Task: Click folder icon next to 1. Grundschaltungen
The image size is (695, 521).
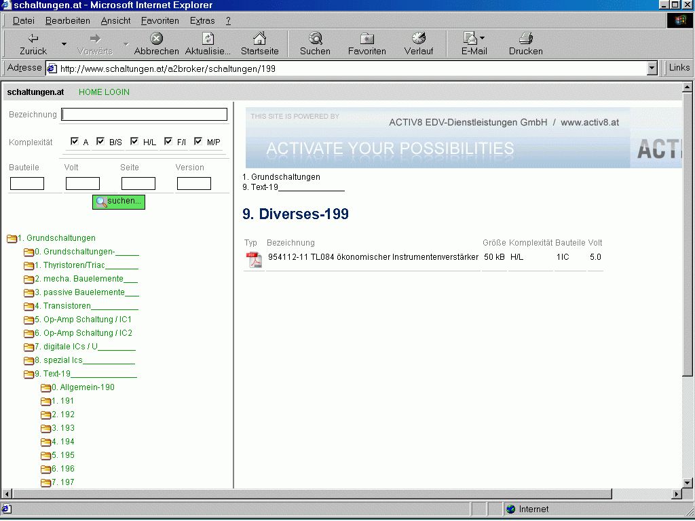Action: coord(12,239)
